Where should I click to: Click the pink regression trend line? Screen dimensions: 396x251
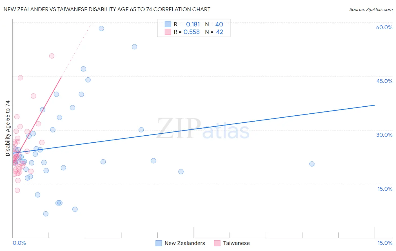click(37, 119)
